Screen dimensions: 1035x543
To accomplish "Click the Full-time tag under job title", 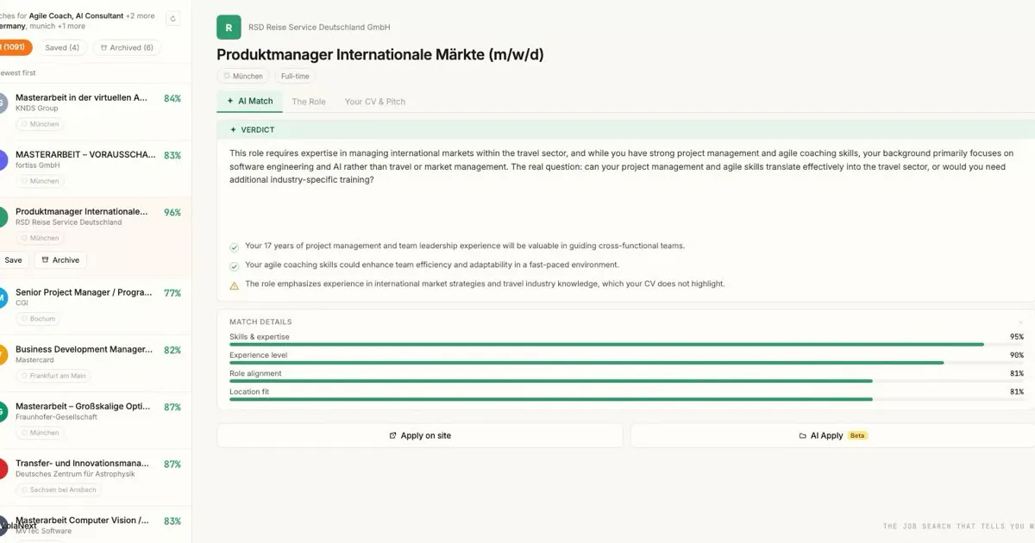I will [295, 77].
